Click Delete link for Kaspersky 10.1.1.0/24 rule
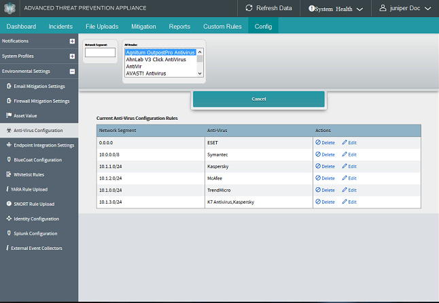Viewport: 439px width, 303px height. [x=328, y=166]
